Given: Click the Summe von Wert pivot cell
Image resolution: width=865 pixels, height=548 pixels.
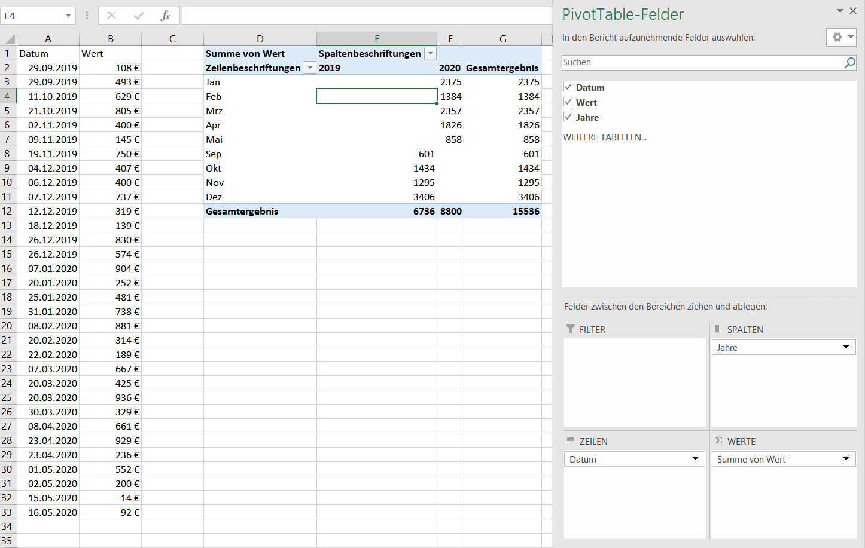Looking at the screenshot, I should pos(260,53).
